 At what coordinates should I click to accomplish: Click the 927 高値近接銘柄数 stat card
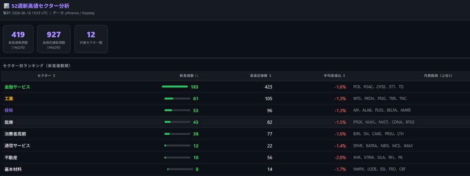tap(54, 39)
